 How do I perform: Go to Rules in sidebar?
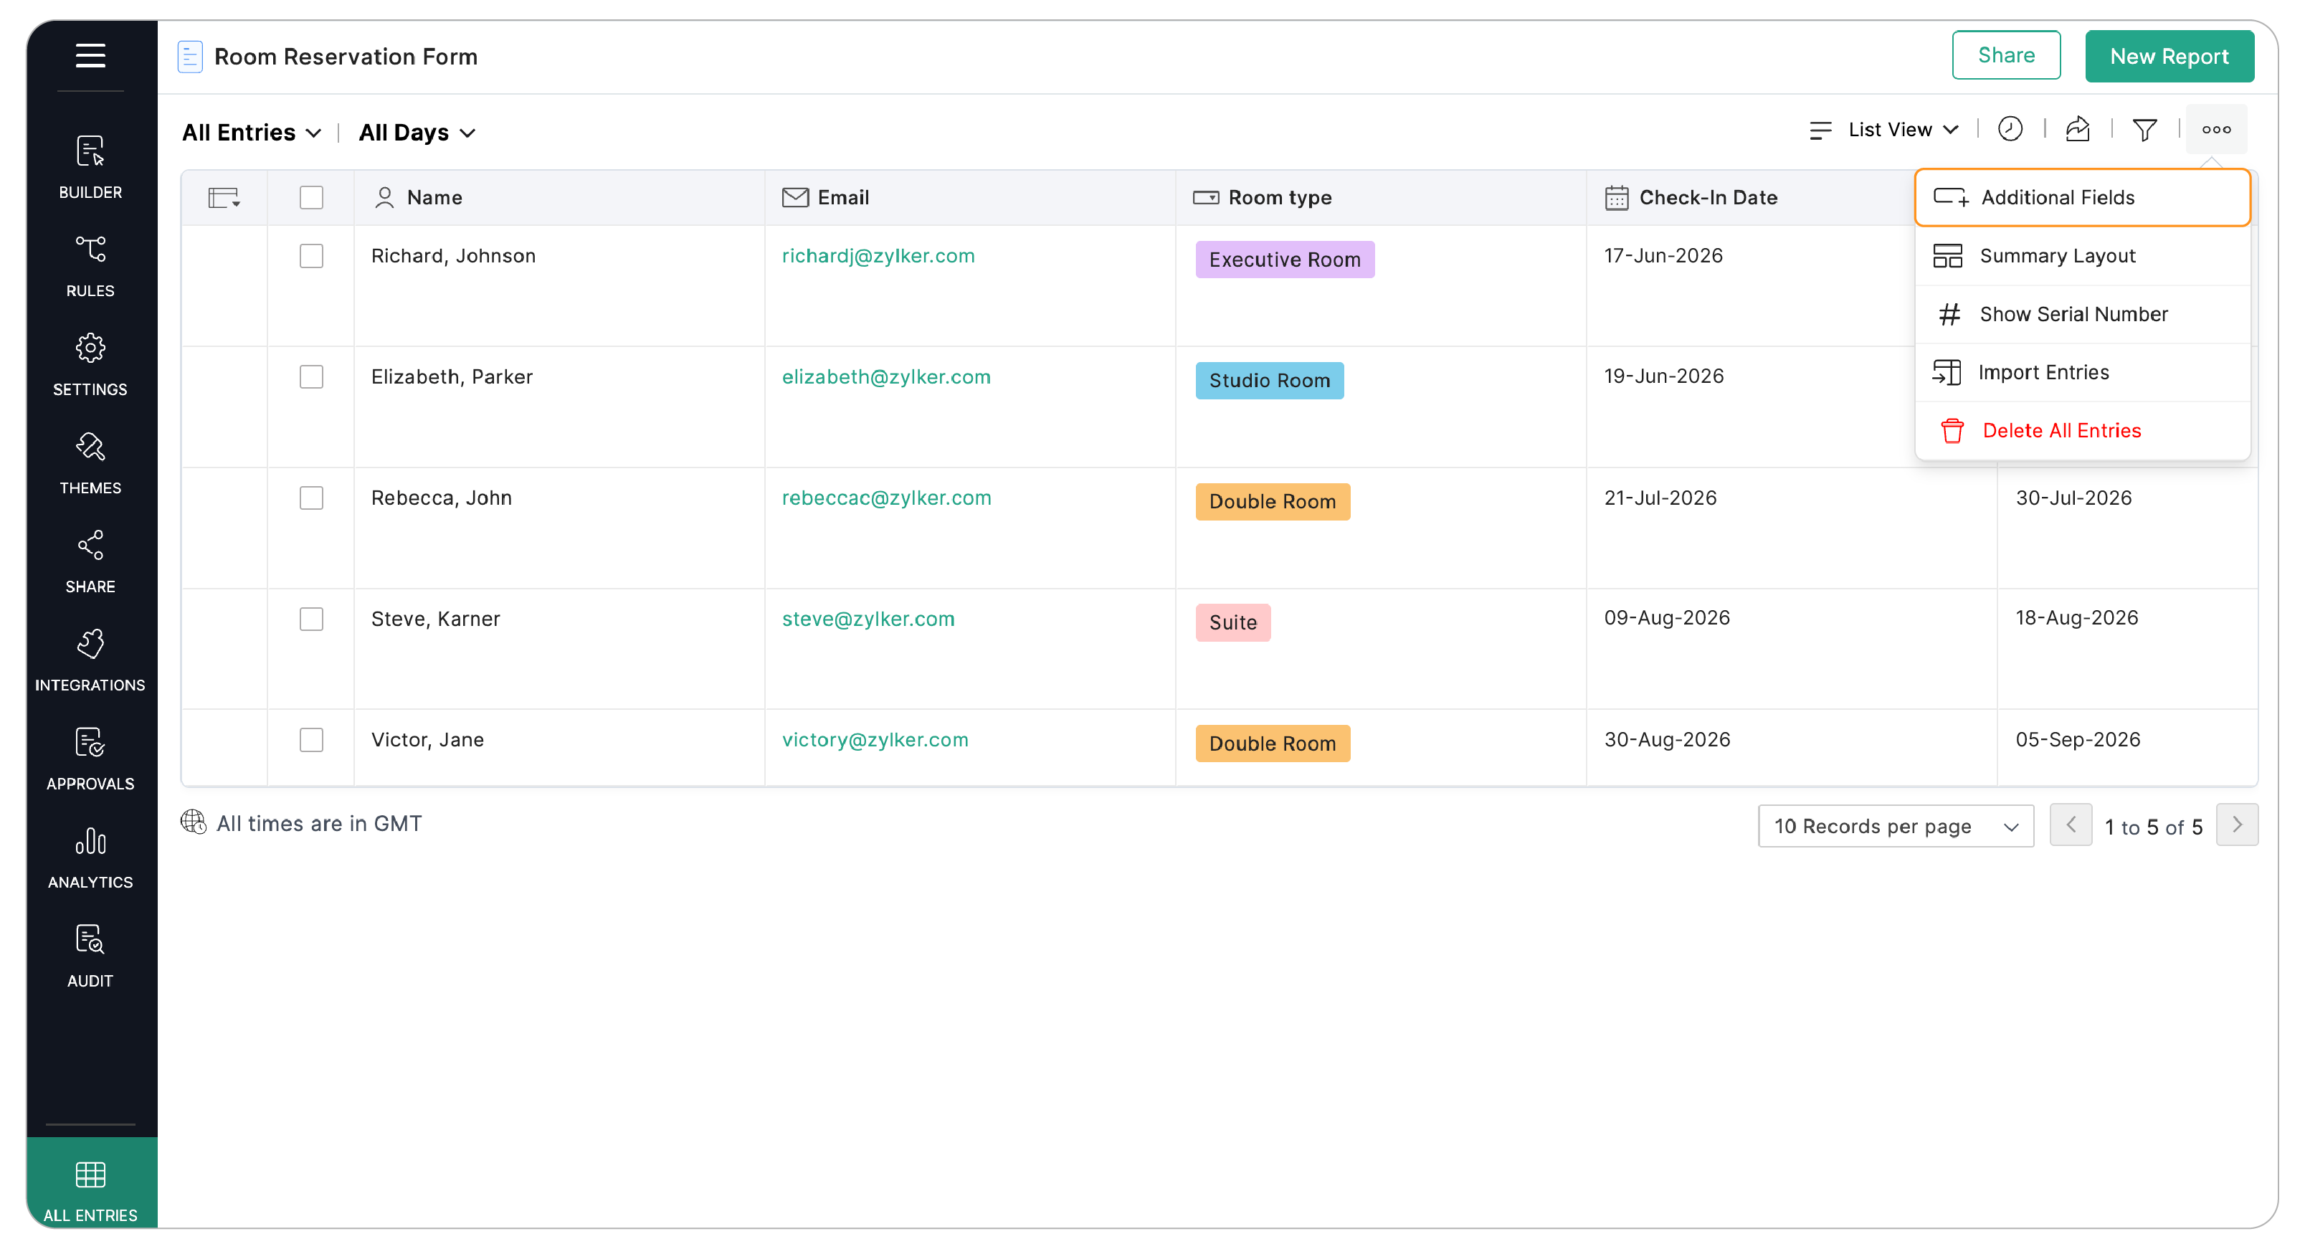pos(90,266)
